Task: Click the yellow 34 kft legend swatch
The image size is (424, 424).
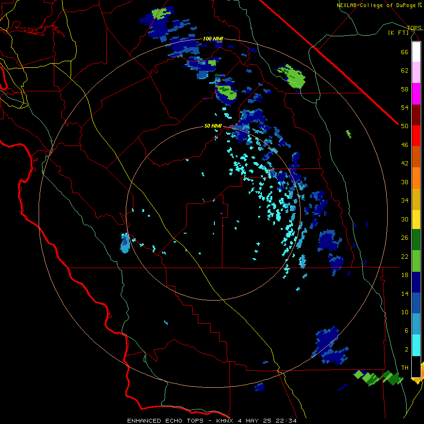Action: pyautogui.click(x=416, y=220)
